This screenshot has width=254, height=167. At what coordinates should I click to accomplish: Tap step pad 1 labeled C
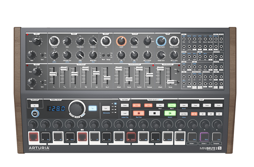[x=34, y=137]
